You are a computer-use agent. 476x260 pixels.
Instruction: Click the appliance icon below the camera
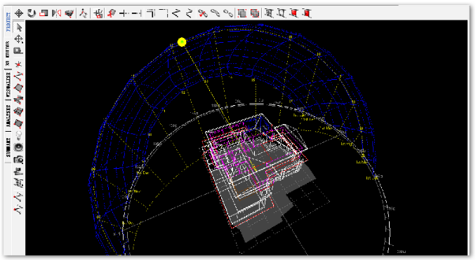19,171
